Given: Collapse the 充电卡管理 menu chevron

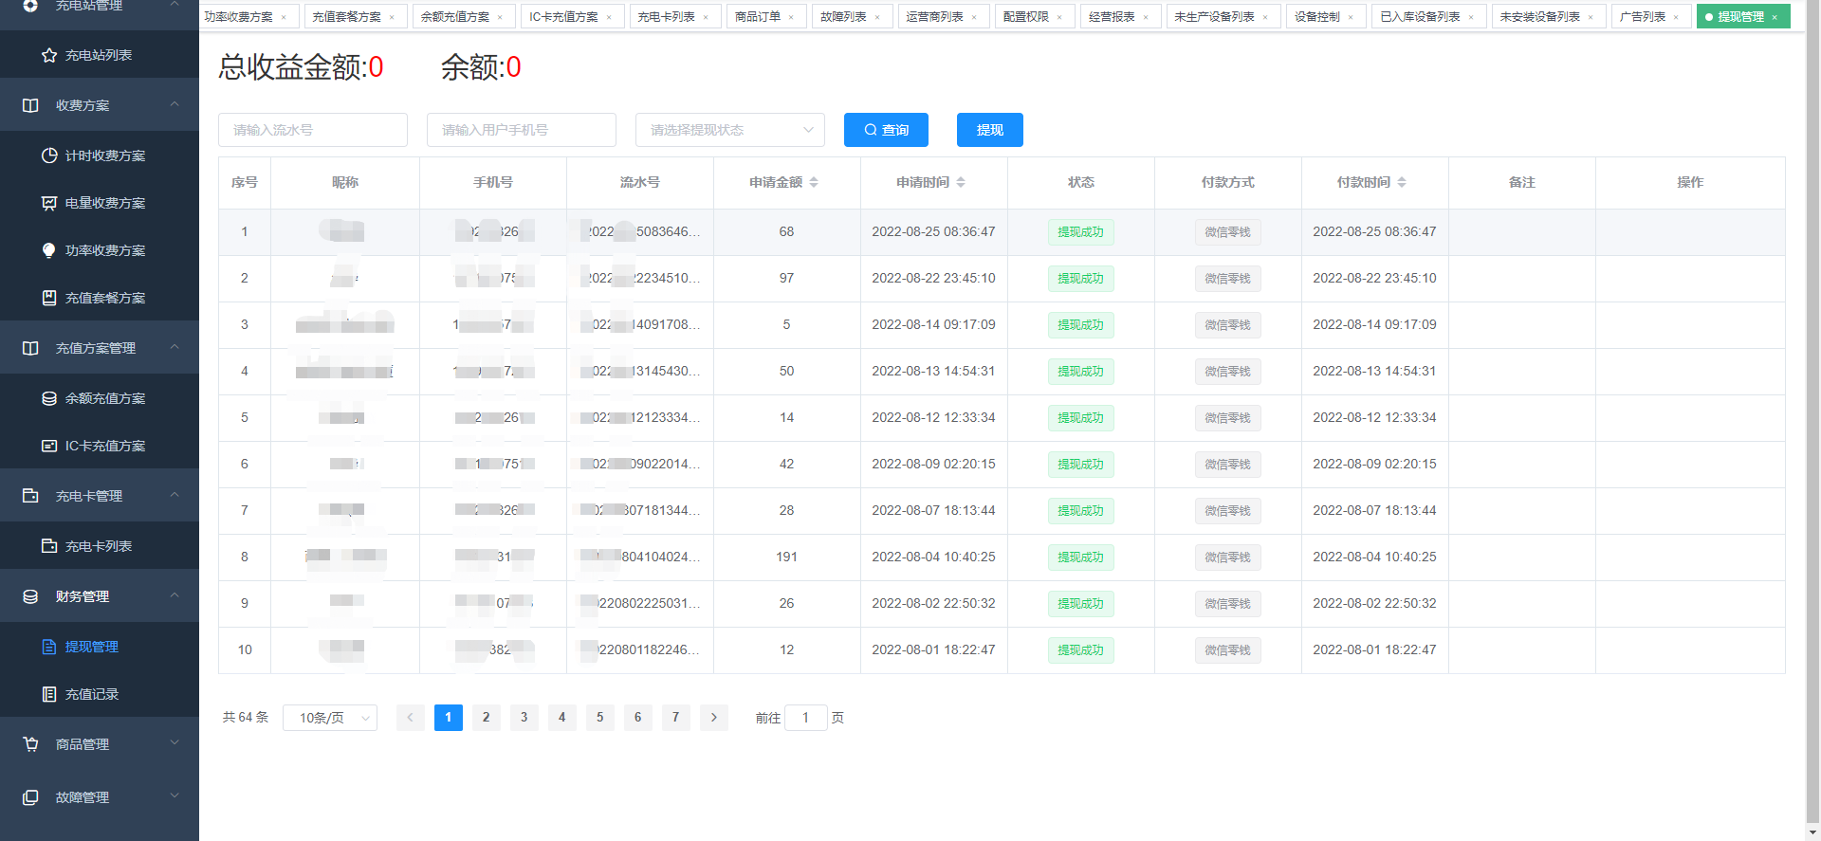Looking at the screenshot, I should (175, 494).
